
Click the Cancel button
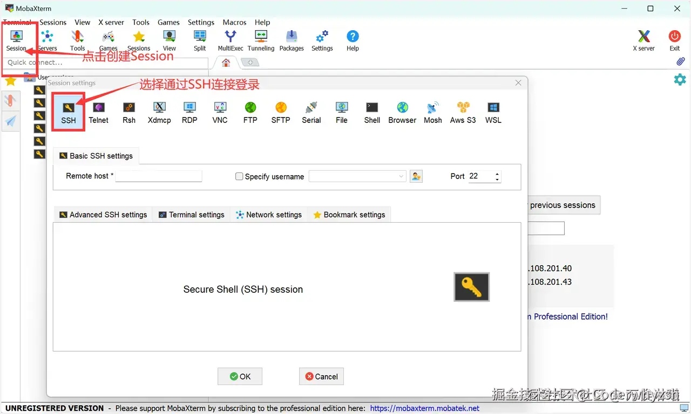pos(321,376)
